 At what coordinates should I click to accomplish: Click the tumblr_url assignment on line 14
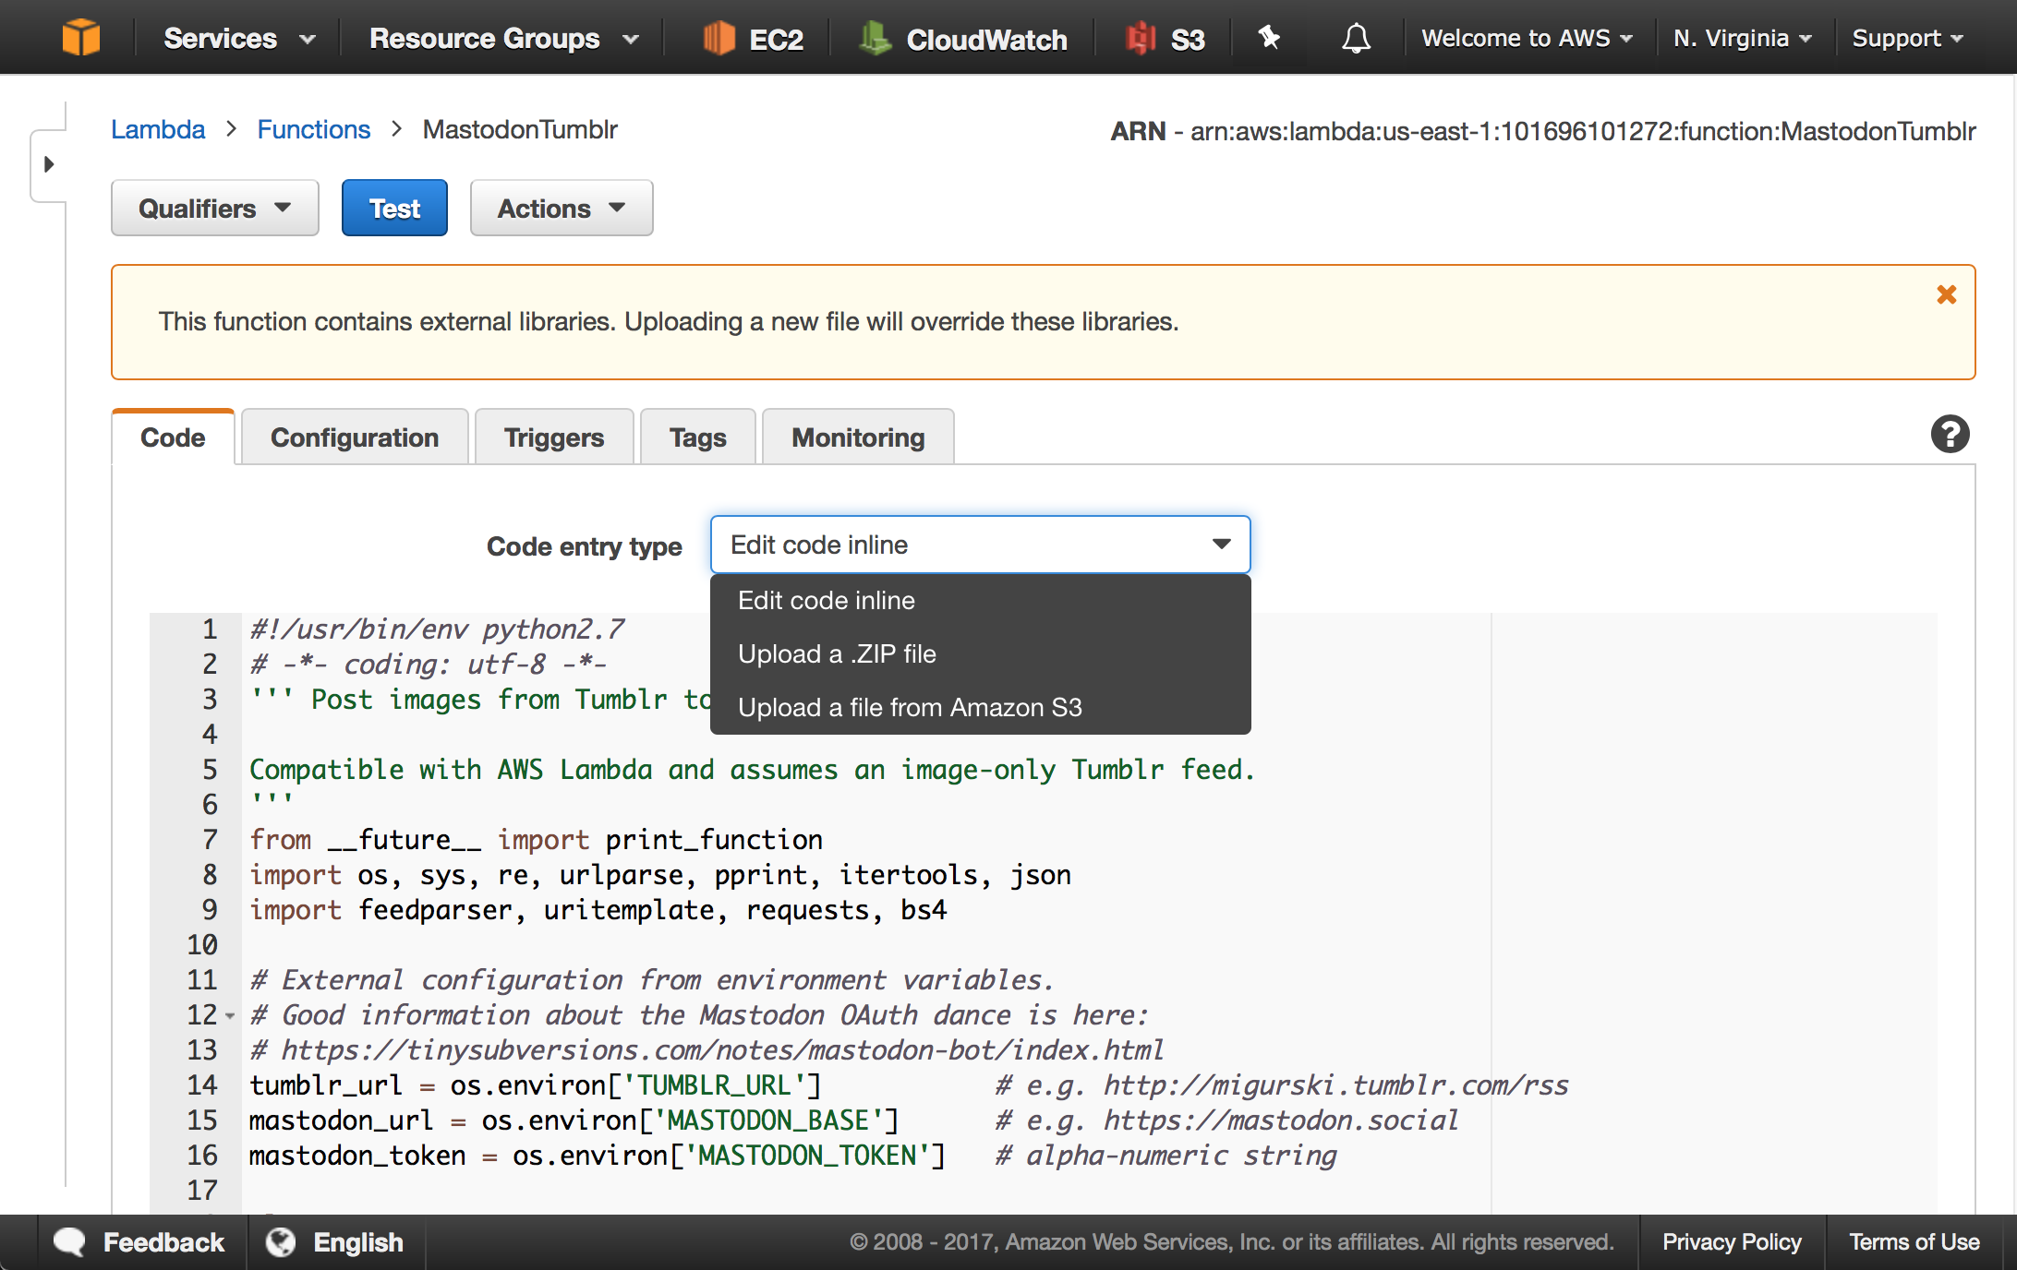[536, 1085]
